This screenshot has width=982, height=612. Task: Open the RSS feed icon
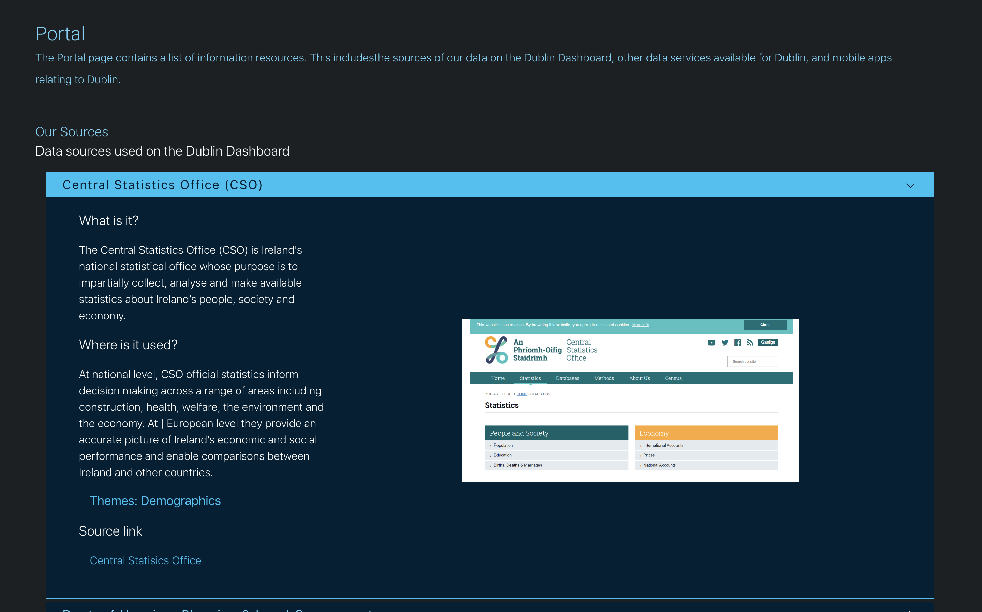750,343
